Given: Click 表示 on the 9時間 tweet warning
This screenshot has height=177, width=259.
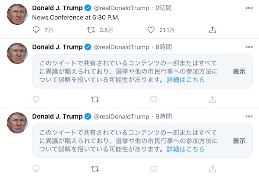Looking at the screenshot, I should (239, 141).
